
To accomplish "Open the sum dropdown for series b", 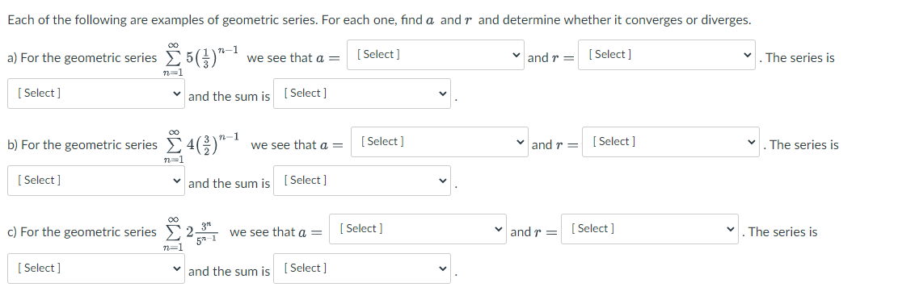I will 362,181.
